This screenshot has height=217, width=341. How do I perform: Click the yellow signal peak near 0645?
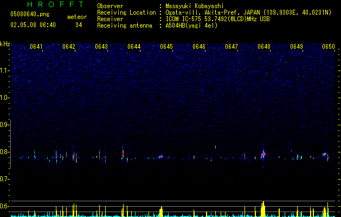pyautogui.click(x=161, y=212)
